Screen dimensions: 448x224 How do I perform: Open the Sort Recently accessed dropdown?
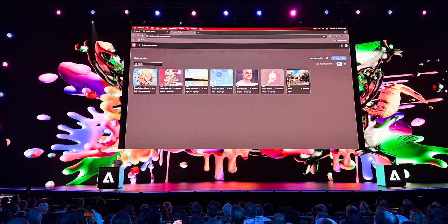coord(325,64)
